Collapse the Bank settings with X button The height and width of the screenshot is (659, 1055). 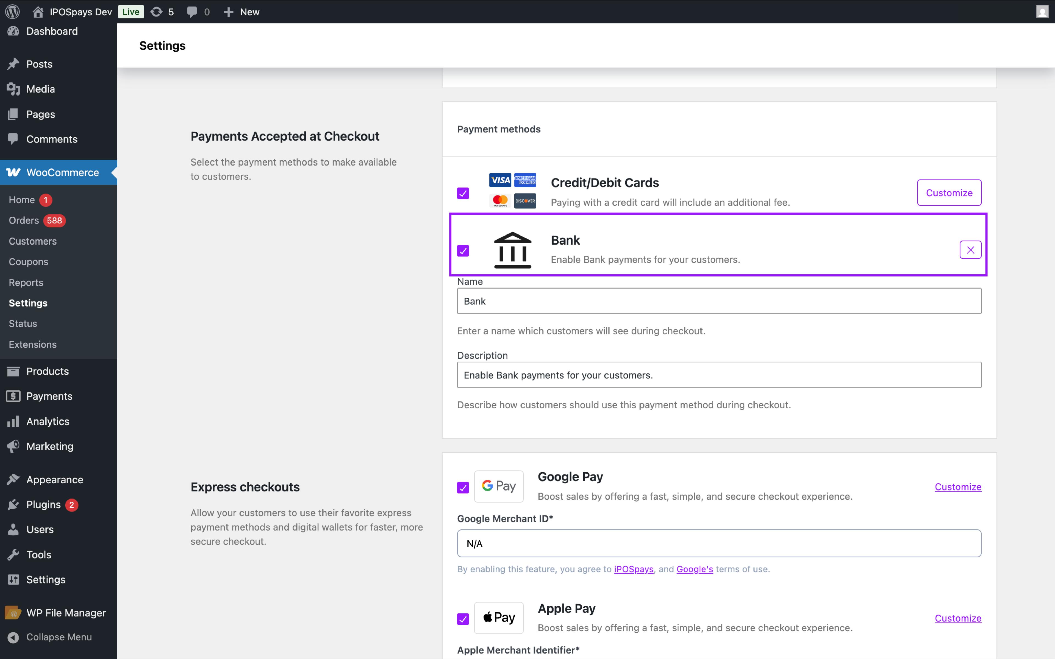click(x=970, y=250)
